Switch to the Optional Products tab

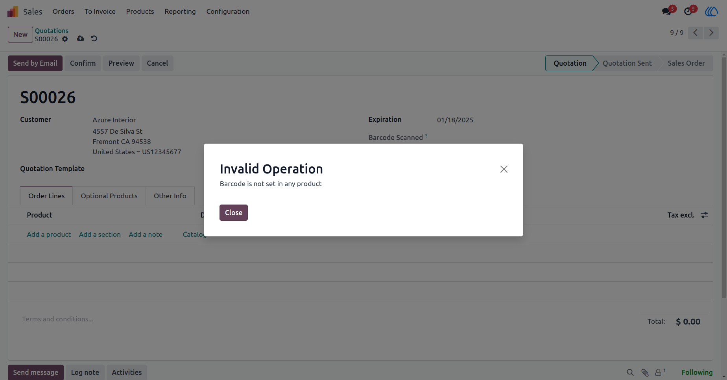coord(109,196)
